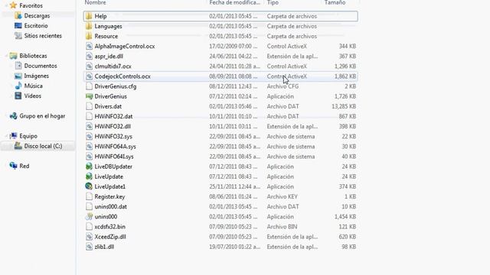Image resolution: width=490 pixels, height=275 pixels.
Task: Collapse the Bibliotecas tree node
Action: click(x=6, y=56)
